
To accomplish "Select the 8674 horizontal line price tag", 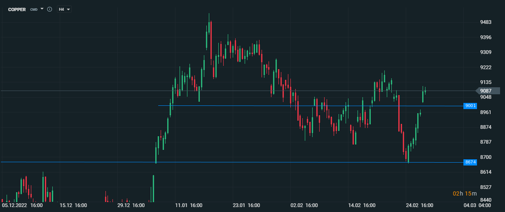I will tap(470, 162).
